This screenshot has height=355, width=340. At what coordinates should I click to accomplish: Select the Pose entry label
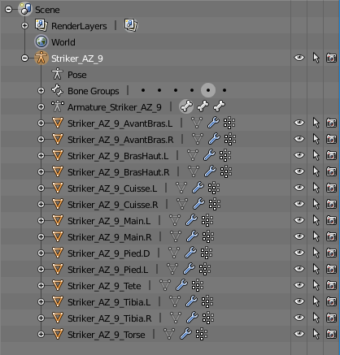pos(77,75)
